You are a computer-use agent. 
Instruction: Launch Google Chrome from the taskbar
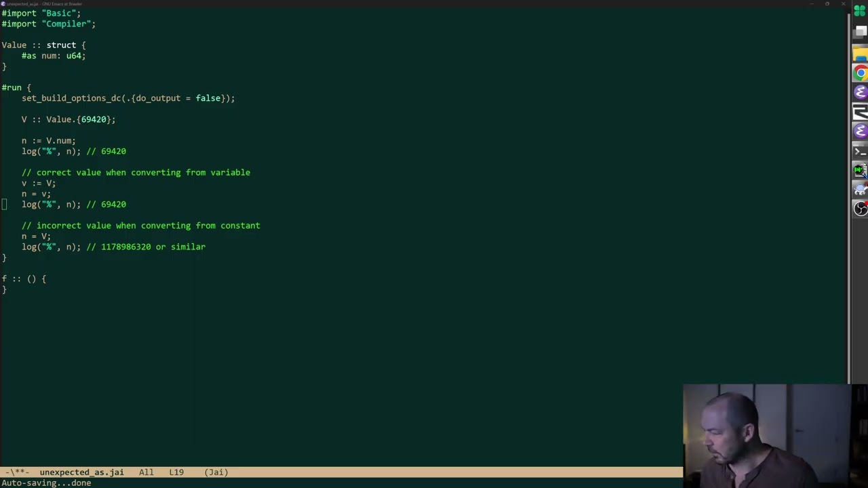pyautogui.click(x=860, y=73)
